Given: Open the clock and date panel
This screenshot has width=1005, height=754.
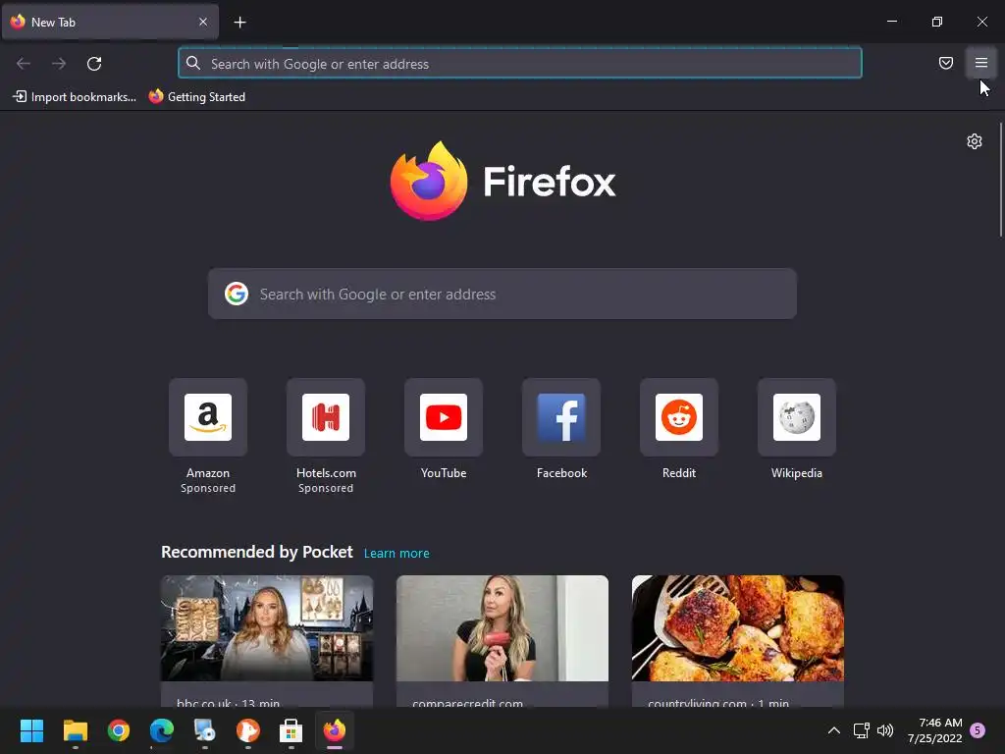Looking at the screenshot, I should click(x=934, y=730).
